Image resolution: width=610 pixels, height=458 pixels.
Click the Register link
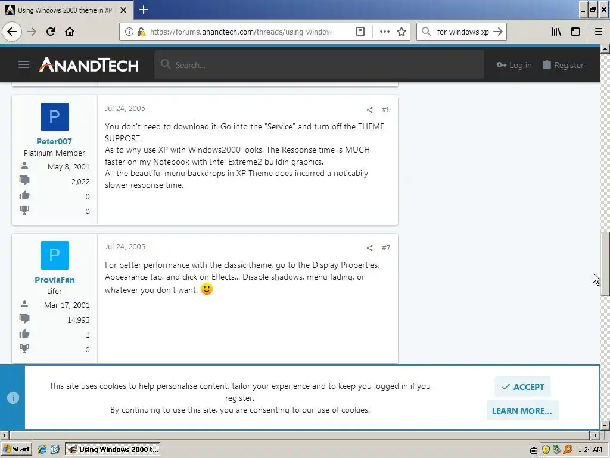(x=564, y=65)
